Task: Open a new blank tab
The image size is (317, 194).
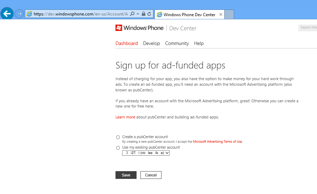Action: [x=229, y=14]
